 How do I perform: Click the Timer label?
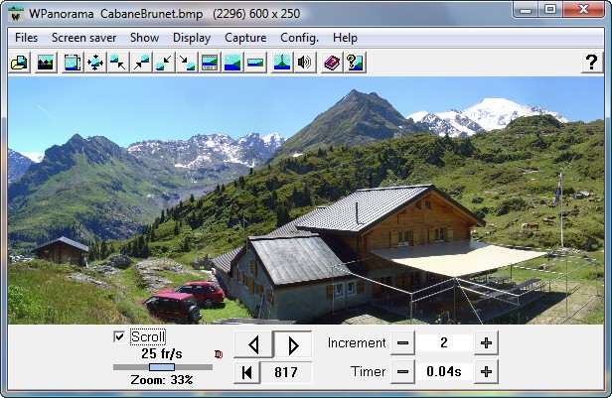coord(368,371)
